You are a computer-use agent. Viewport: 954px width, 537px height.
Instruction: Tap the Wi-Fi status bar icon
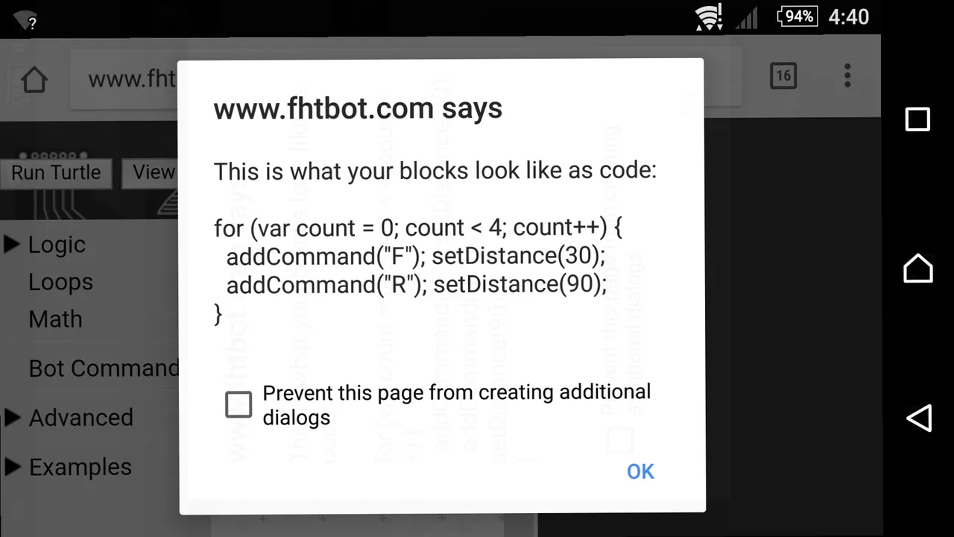pos(707,16)
